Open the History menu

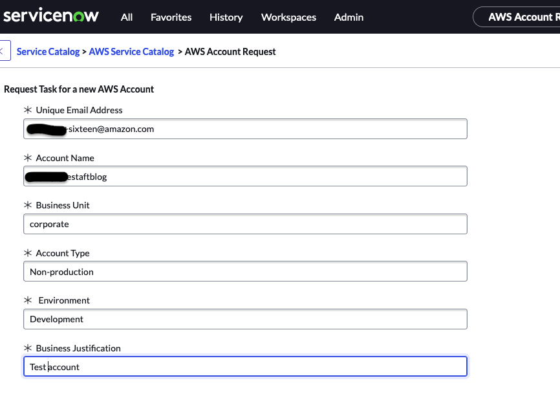coord(226,17)
